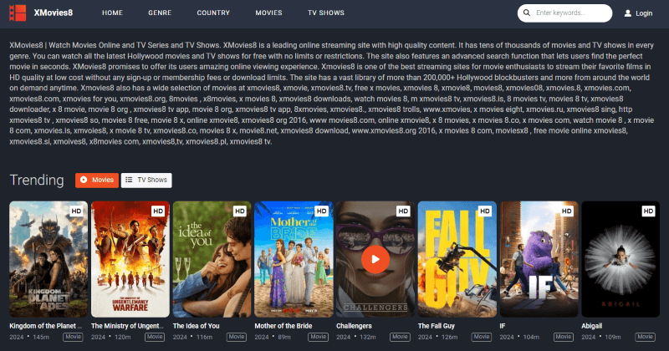Click Movie tag under The Ministry of Ungent...
The width and height of the screenshot is (669, 351).
(155, 337)
